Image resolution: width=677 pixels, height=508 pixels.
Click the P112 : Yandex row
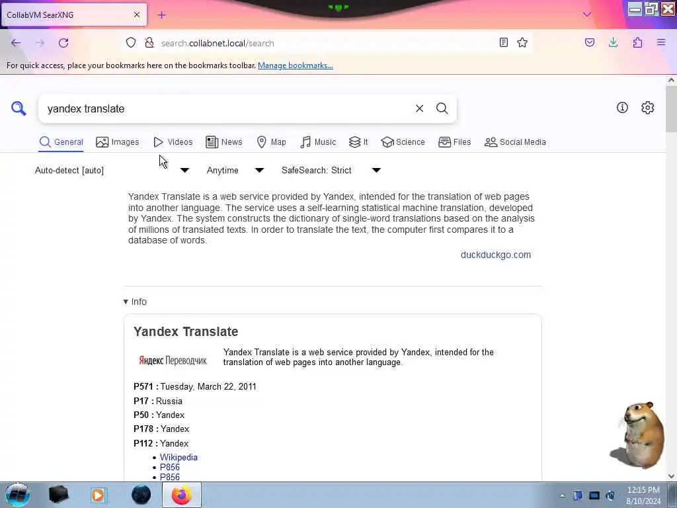coord(161,444)
